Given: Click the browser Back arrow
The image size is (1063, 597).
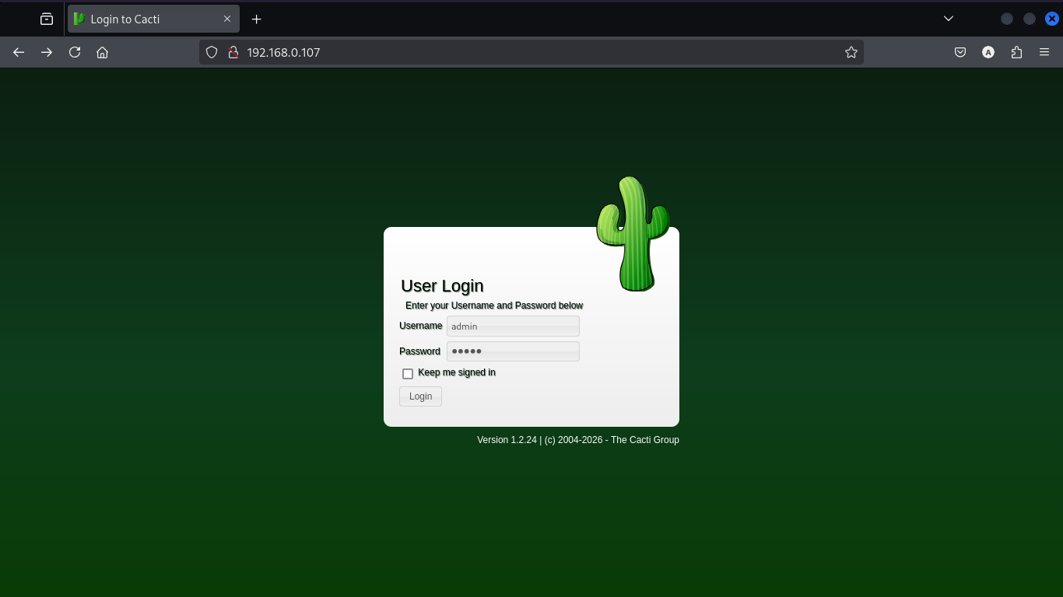Looking at the screenshot, I should point(19,52).
